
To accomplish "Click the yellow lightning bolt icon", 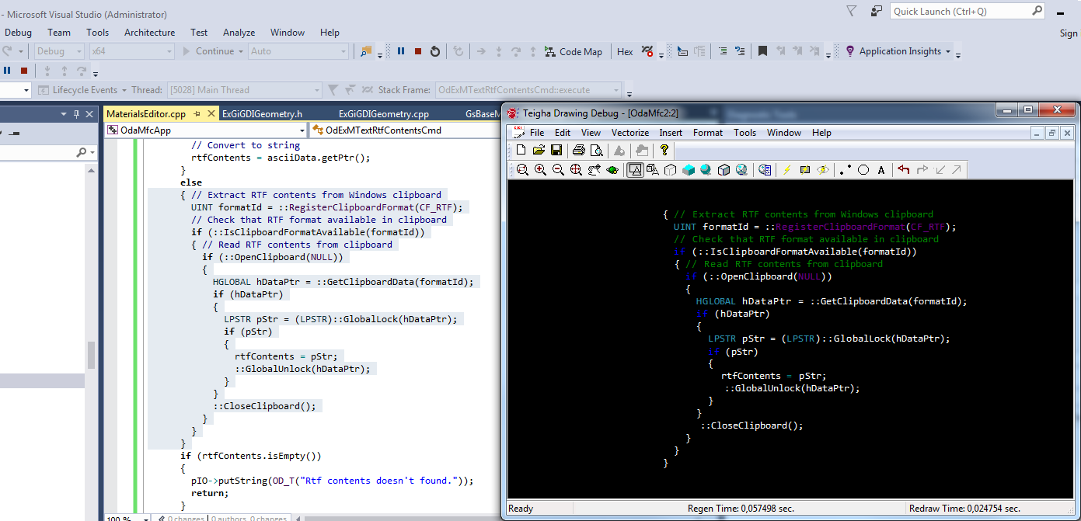I will coord(786,170).
